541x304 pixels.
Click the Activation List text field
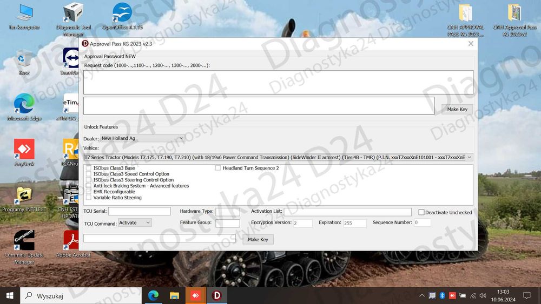pos(347,212)
